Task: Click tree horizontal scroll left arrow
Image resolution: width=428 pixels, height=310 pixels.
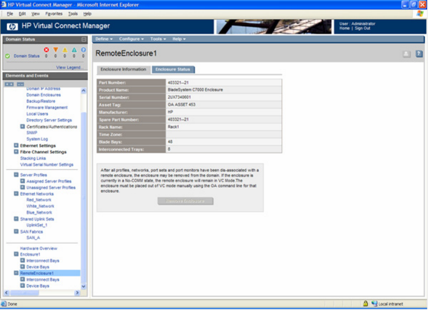Action: (x=7, y=292)
